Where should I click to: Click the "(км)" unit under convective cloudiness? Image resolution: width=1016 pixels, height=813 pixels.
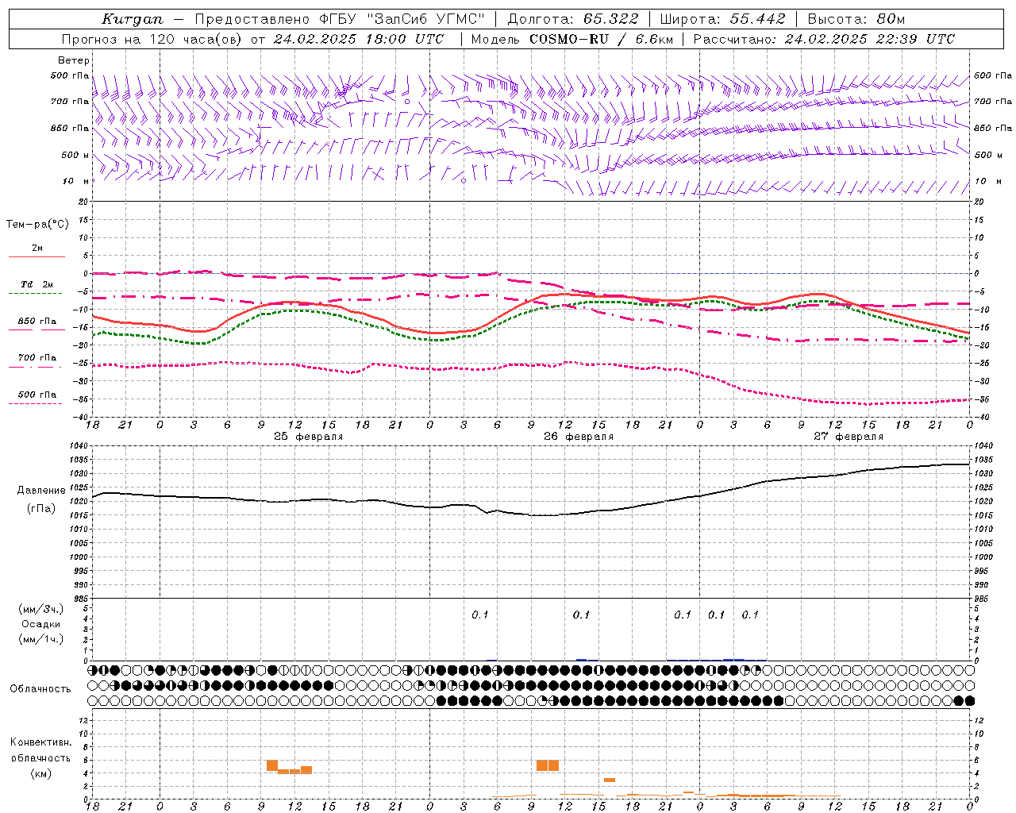(x=40, y=773)
